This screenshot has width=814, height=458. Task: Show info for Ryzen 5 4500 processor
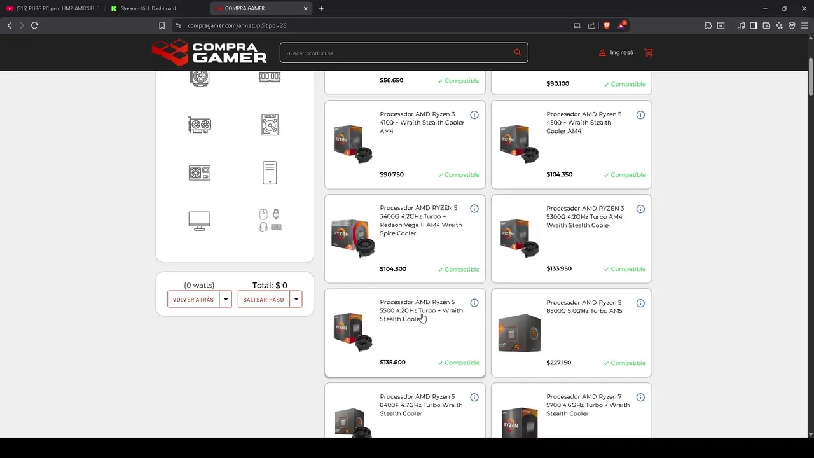pos(640,115)
